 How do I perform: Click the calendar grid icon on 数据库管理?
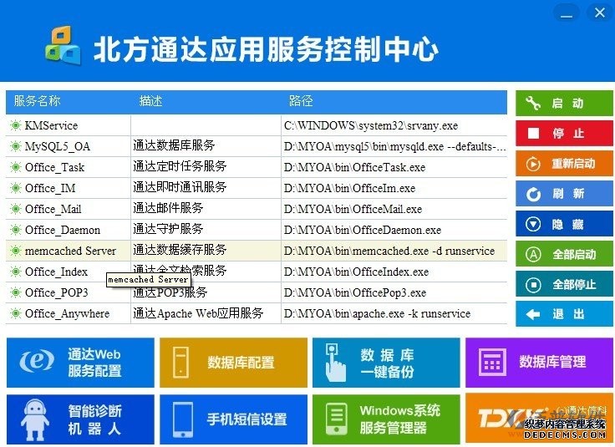(x=492, y=362)
